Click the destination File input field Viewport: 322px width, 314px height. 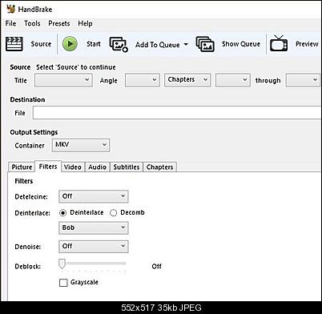[177, 112]
